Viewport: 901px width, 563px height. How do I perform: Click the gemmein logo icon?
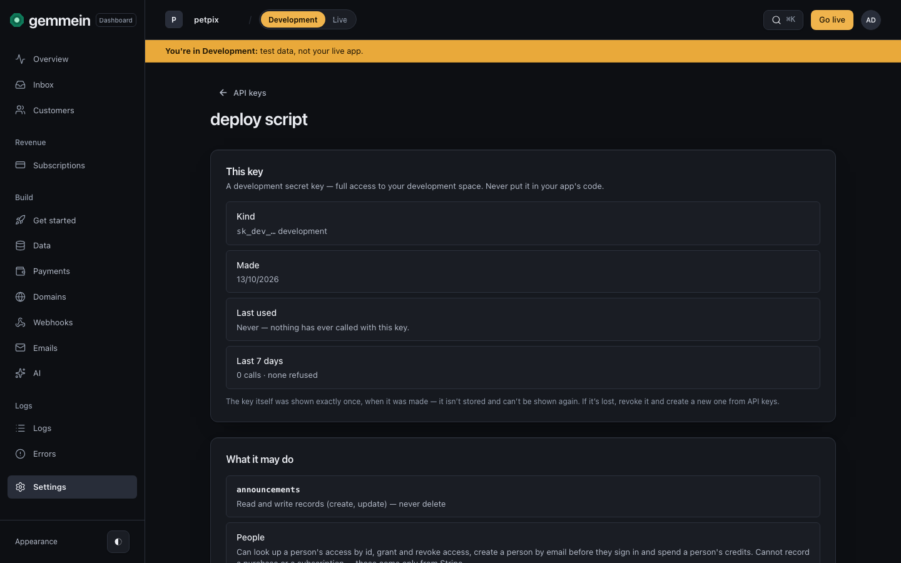17,20
